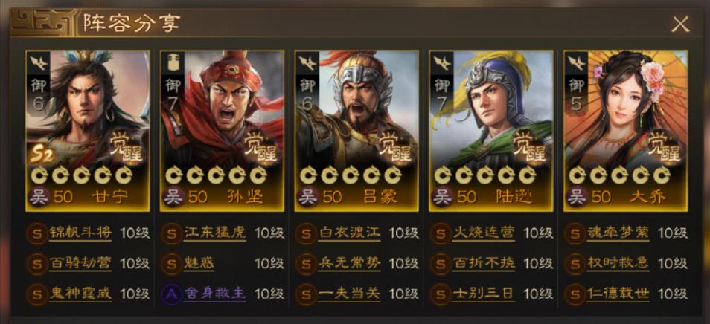Click the 觉醒 badge on 大乔
Screen dimensions: 710x324
tap(665, 146)
